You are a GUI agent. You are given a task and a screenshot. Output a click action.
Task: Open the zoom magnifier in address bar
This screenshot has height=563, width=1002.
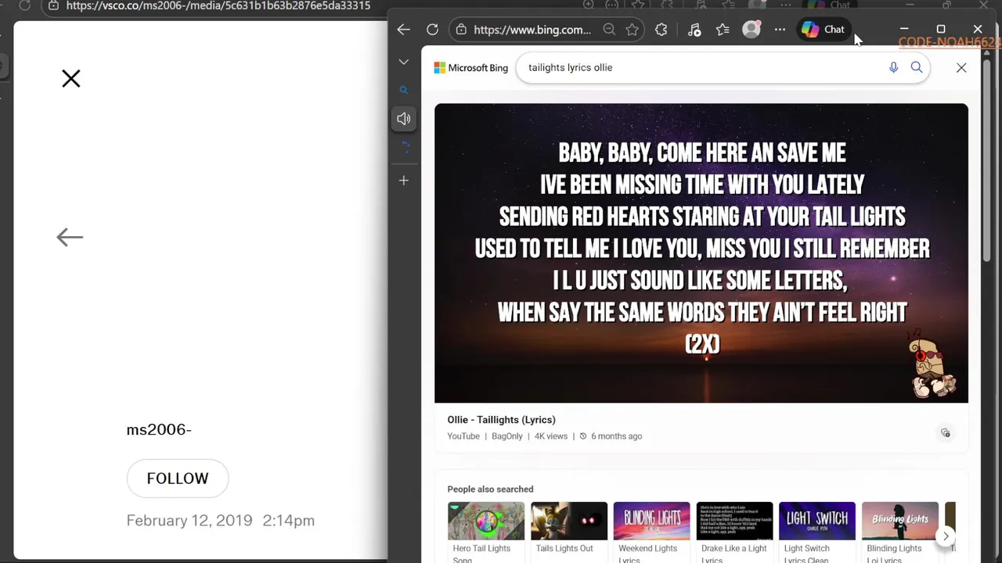(609, 30)
